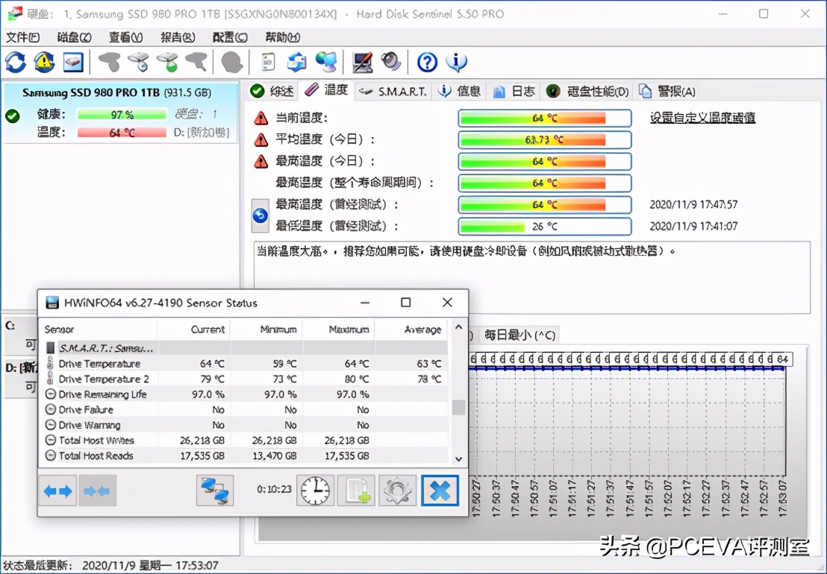827x574 pixels.
Task: Click the clock icon in HWiNFO64 toolbar
Action: (314, 490)
